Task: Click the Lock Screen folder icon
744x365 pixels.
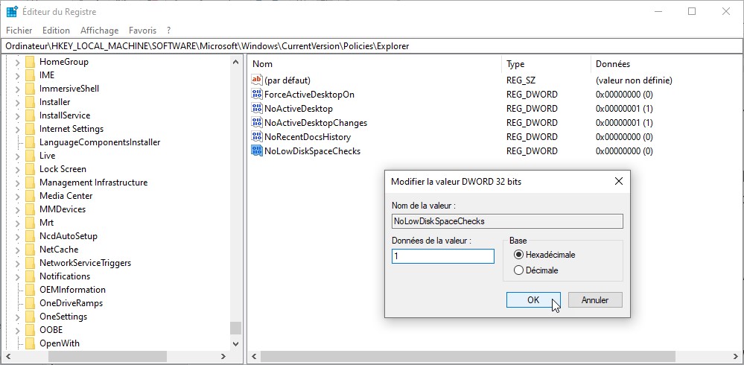Action: click(30, 169)
